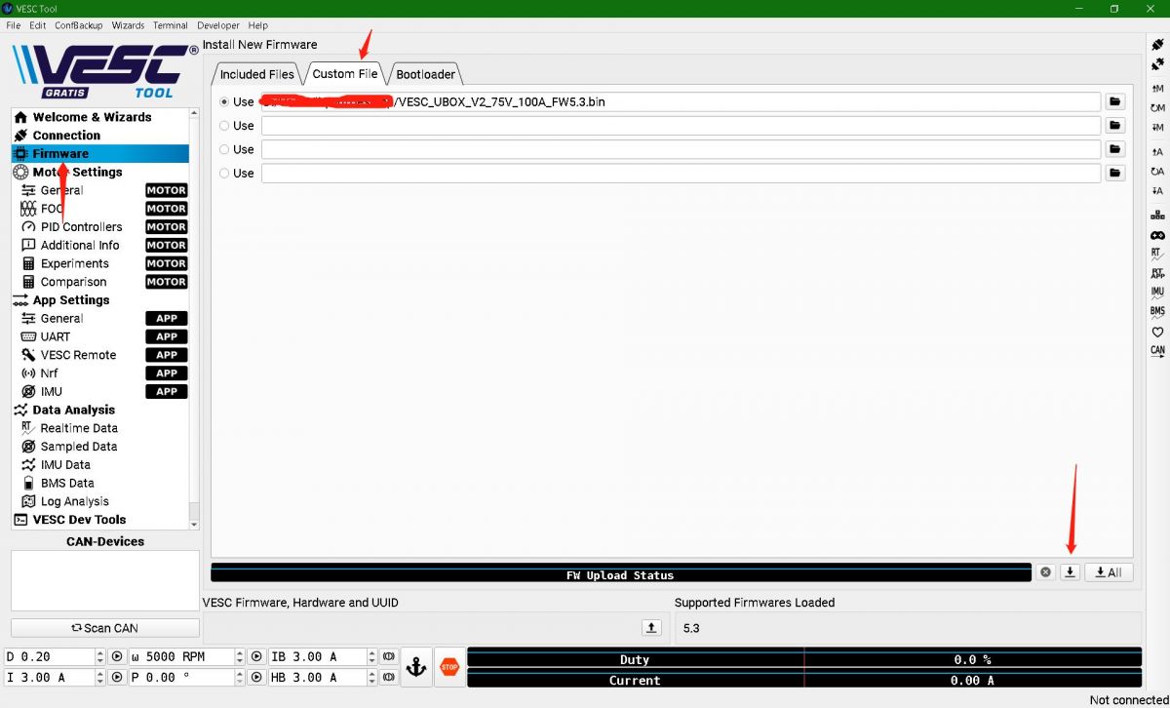The height and width of the screenshot is (708, 1170).
Task: Click firmware path field with VESC_UBOX bin
Action: [x=681, y=101]
